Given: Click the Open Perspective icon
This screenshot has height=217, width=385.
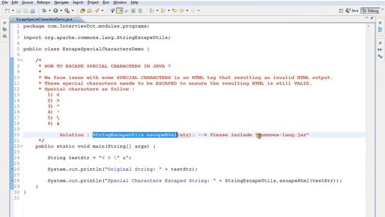Looking at the screenshot, I should click(x=341, y=11).
